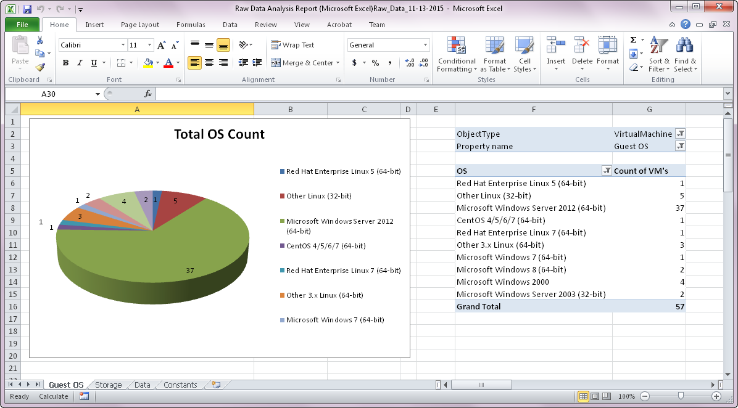
Task: Open the General number format dropdown
Action: pos(425,45)
